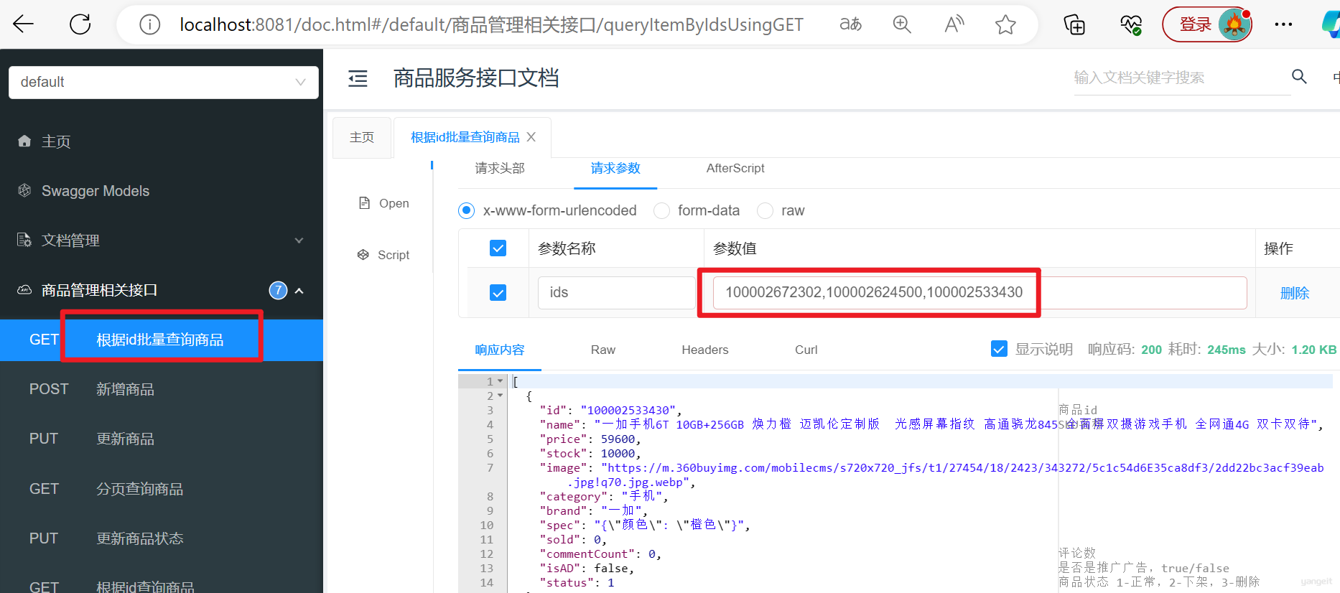Screen dimensions: 1340x593
Task: Open the AfterScript tab
Action: tap(735, 168)
